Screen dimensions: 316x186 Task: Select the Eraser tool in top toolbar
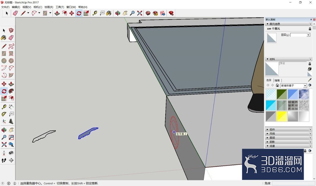[15, 13]
